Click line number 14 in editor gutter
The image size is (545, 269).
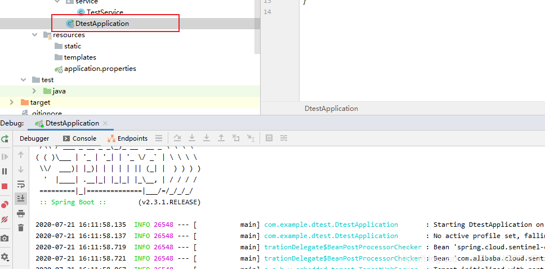[267, 12]
